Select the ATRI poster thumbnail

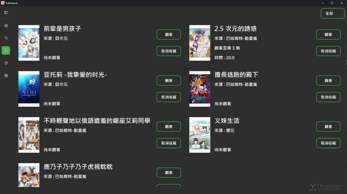(x=29, y=89)
